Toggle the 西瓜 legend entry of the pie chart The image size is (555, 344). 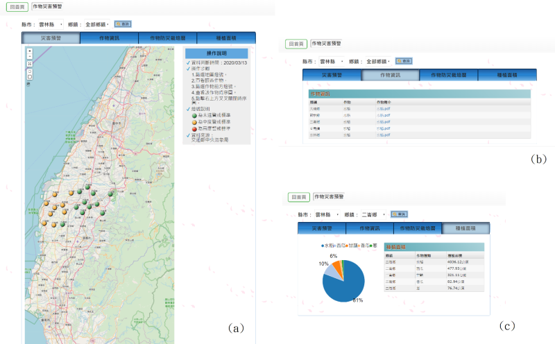[x=340, y=245]
